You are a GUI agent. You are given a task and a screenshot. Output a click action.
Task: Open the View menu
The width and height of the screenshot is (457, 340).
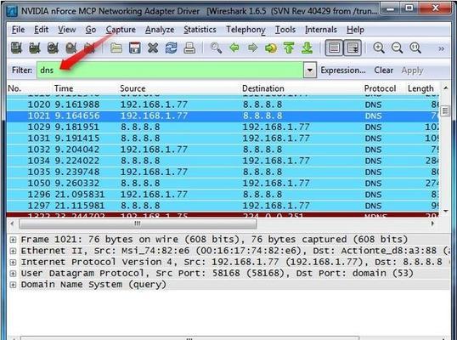click(x=67, y=30)
